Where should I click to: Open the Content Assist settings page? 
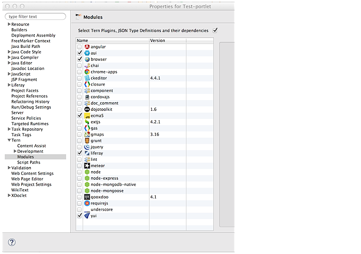point(32,146)
